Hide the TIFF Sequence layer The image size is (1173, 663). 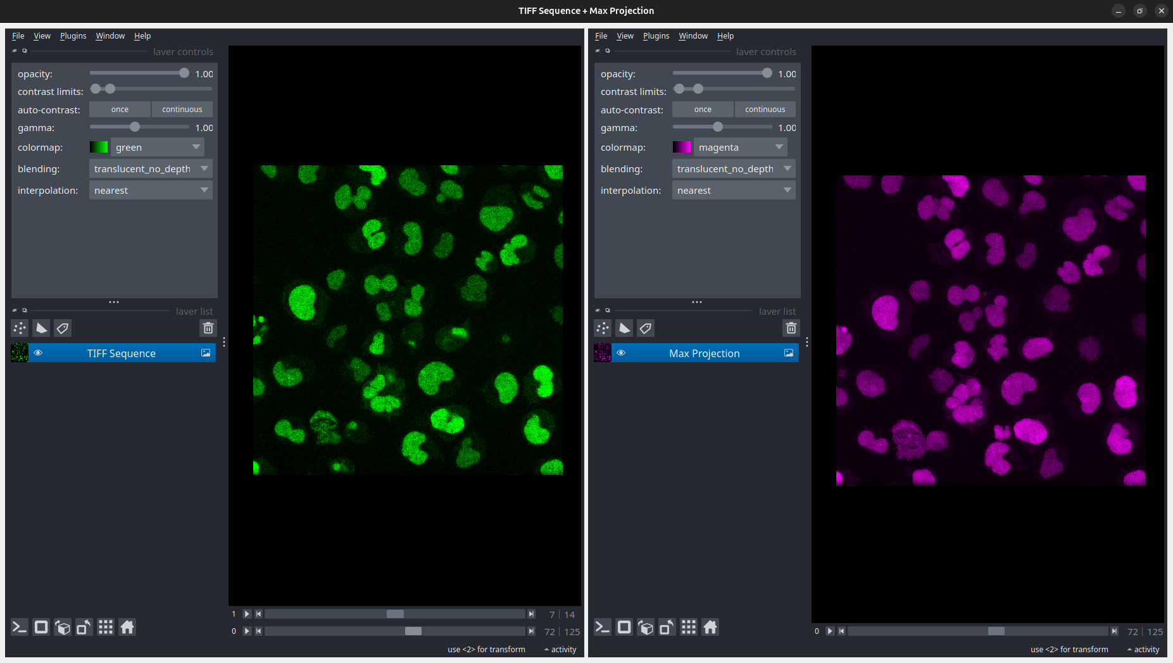(38, 353)
